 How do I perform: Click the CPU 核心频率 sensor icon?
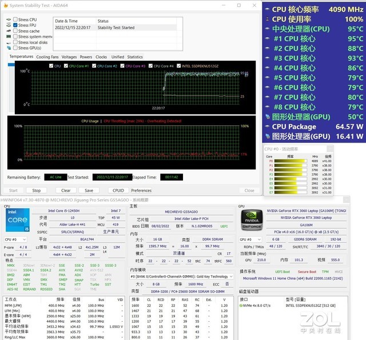(x=268, y=9)
